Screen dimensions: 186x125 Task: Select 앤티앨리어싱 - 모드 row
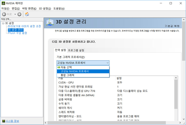point(115,116)
